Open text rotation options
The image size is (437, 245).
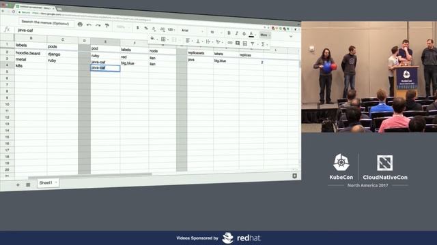218,42
